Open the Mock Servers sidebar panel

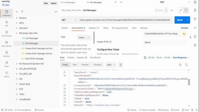(7, 44)
